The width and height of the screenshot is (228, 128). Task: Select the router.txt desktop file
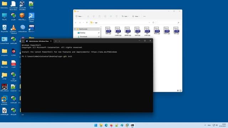14,88
